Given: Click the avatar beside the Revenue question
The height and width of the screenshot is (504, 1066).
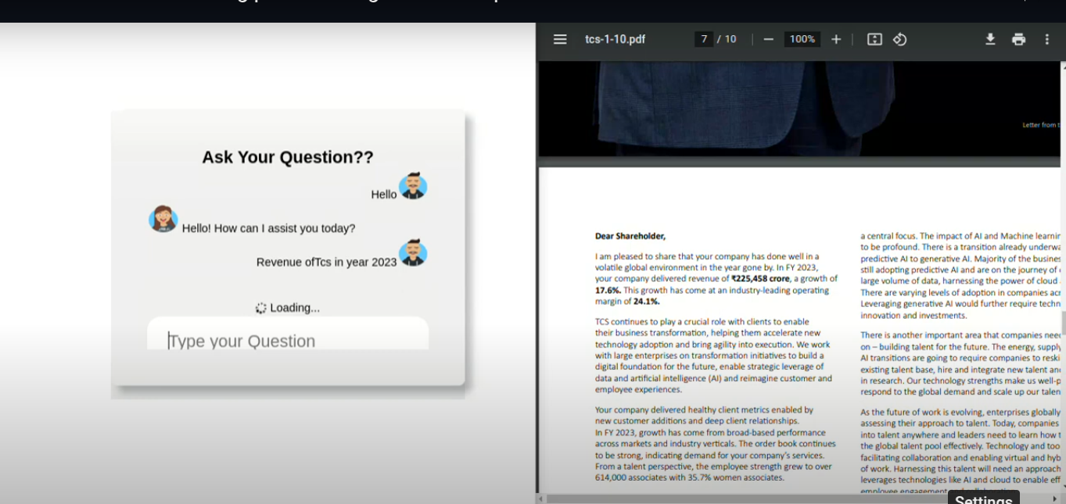Looking at the screenshot, I should [x=413, y=253].
